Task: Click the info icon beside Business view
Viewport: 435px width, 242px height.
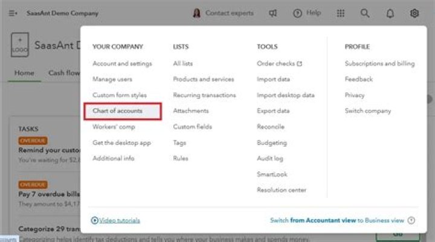Action: [411, 220]
